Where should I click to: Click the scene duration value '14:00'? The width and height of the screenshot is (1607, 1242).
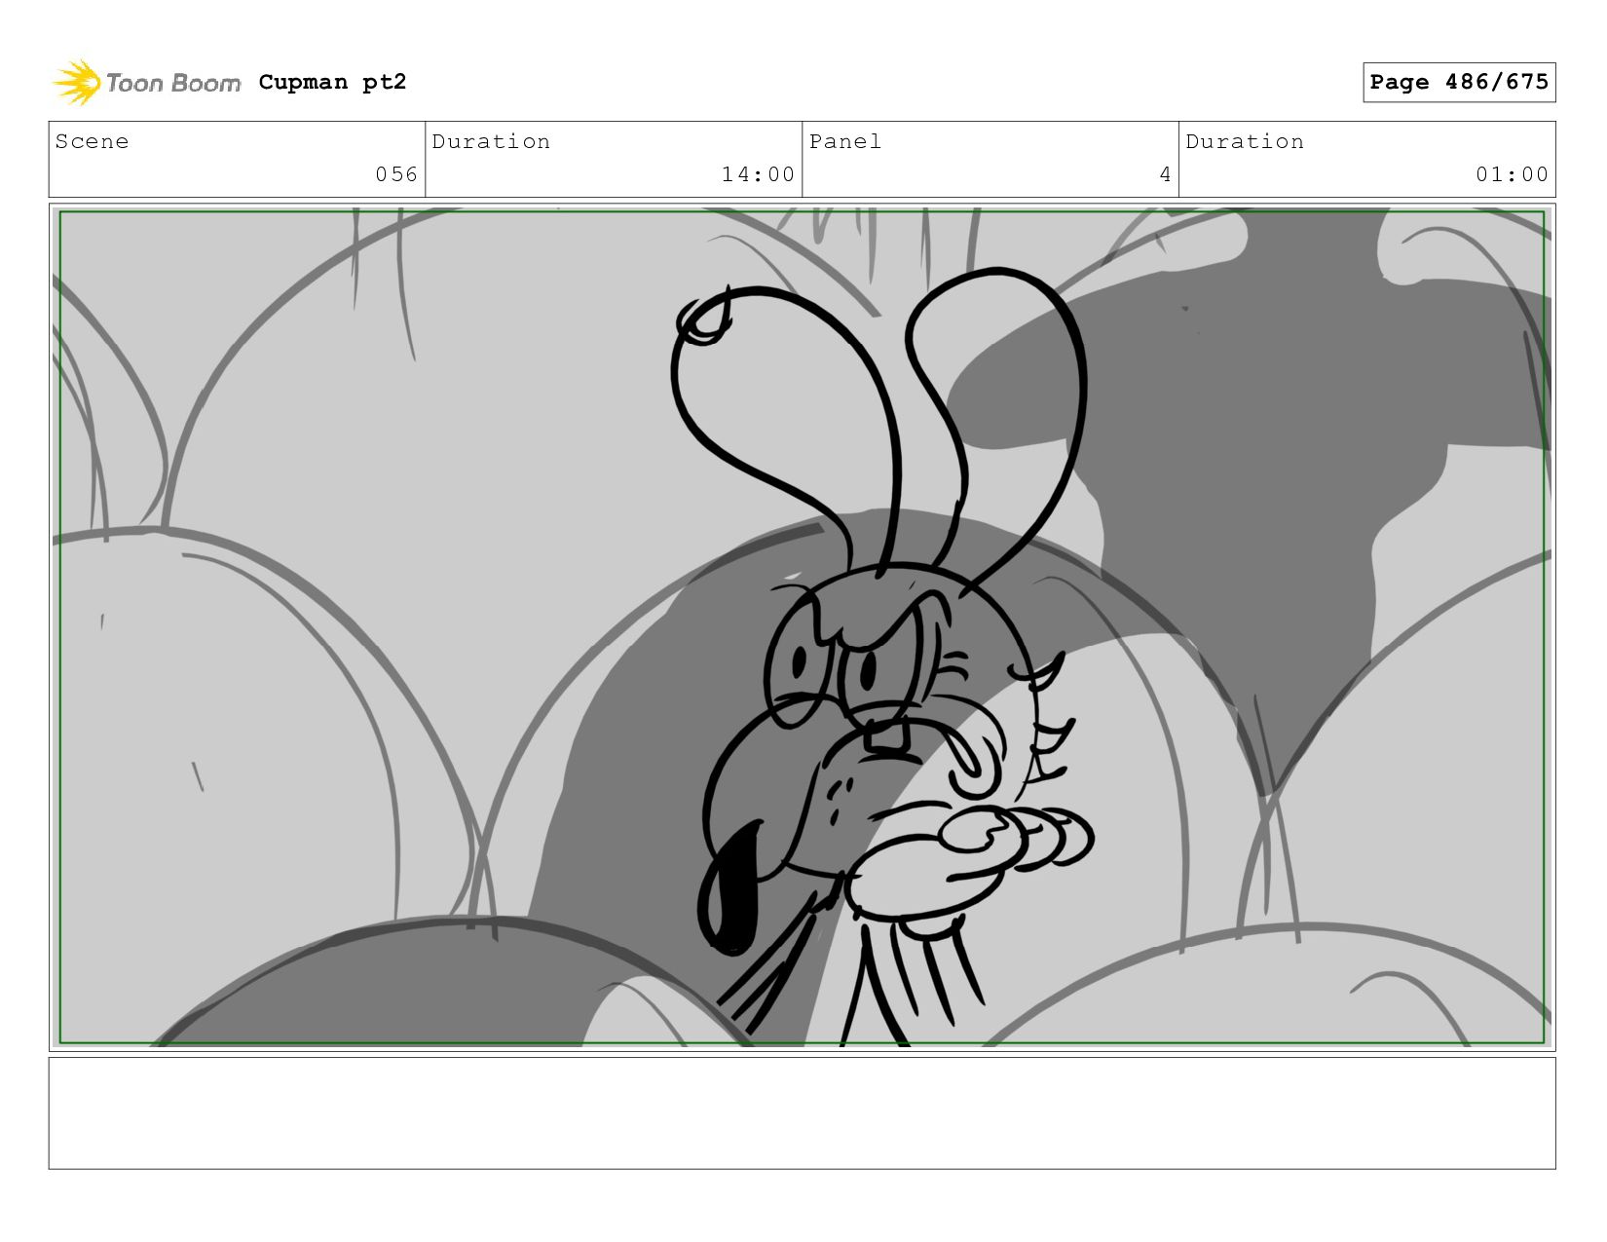pyautogui.click(x=758, y=174)
